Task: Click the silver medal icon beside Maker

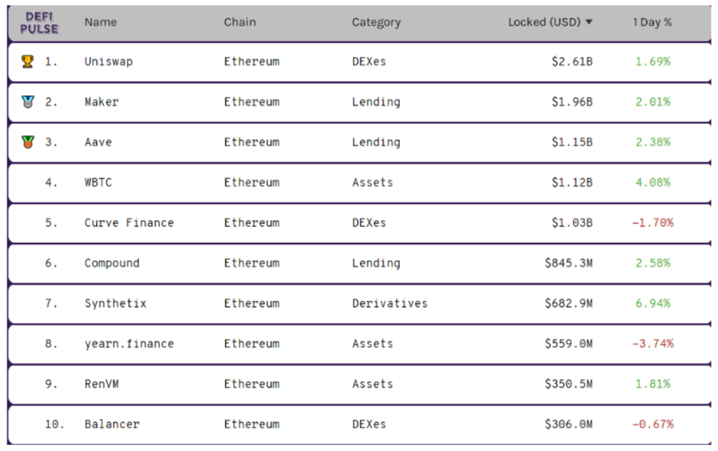Action: coord(27,102)
